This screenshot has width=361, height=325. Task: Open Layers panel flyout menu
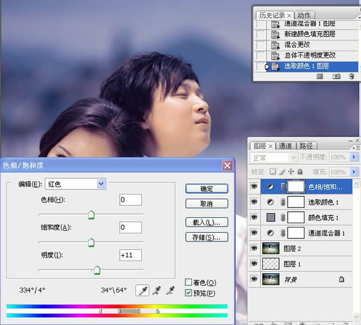click(356, 147)
